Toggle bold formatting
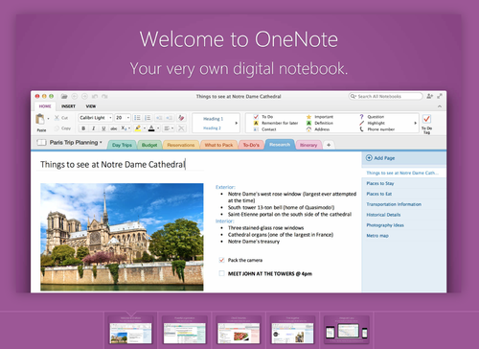The image size is (479, 349). tap(83, 128)
